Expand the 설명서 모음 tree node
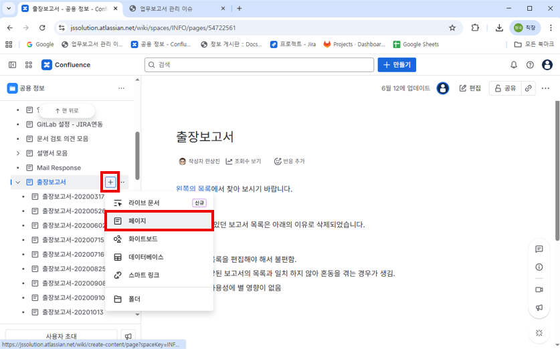560x349 pixels. pyautogui.click(x=18, y=153)
